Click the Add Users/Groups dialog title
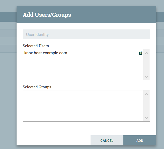164x149 pixels. point(47,15)
